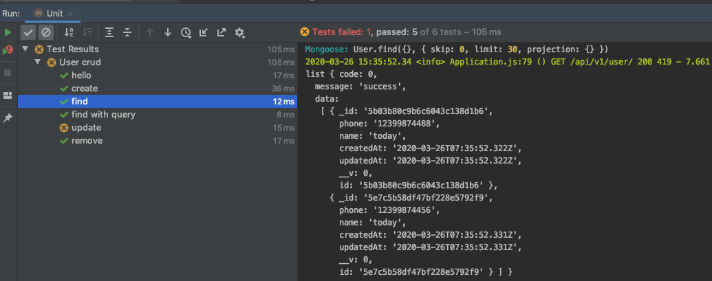The image size is (712, 281).
Task: Sort tests alphabetically
Action: [68, 32]
